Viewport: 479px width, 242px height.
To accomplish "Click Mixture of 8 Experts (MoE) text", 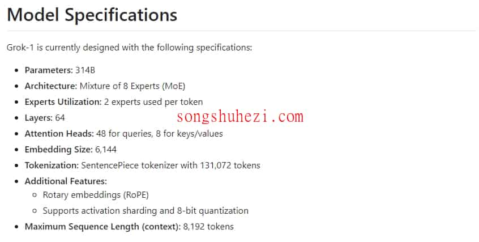I will [132, 86].
